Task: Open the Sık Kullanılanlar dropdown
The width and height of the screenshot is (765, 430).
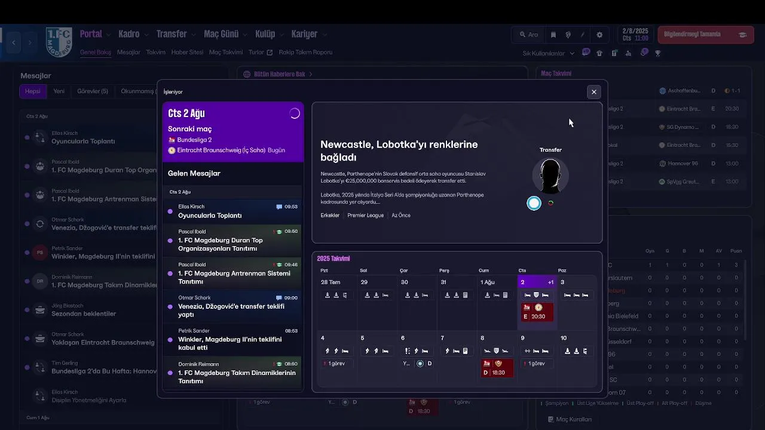Action: [549, 53]
